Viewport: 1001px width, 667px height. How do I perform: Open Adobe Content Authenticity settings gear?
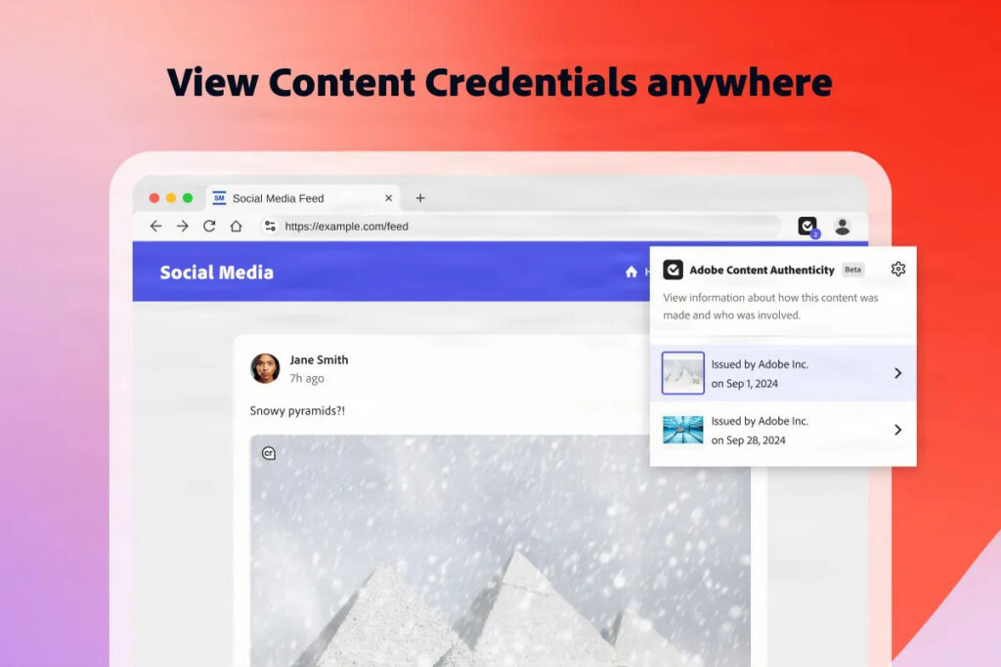pos(896,270)
